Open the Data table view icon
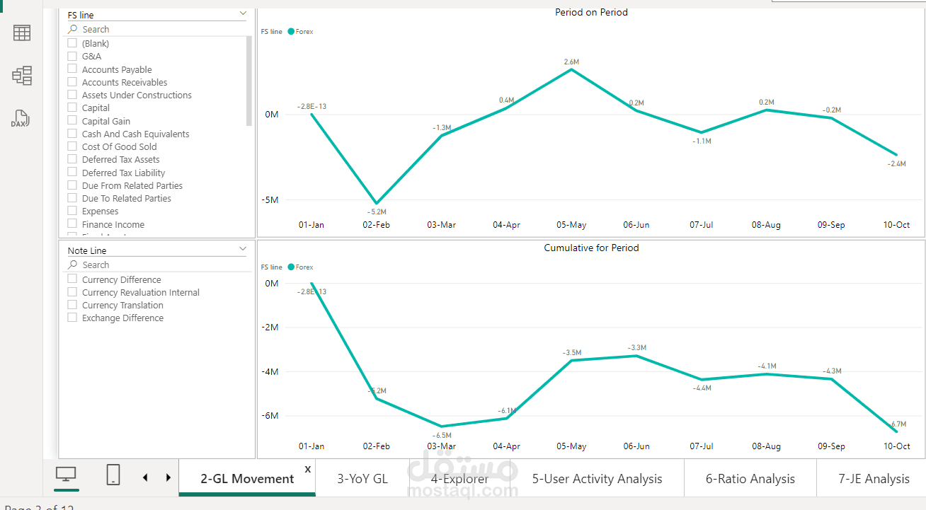 (22, 33)
